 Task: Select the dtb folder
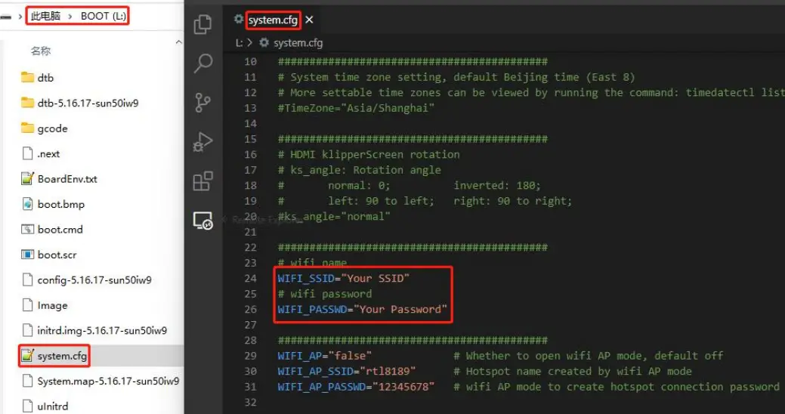pyautogui.click(x=45, y=78)
